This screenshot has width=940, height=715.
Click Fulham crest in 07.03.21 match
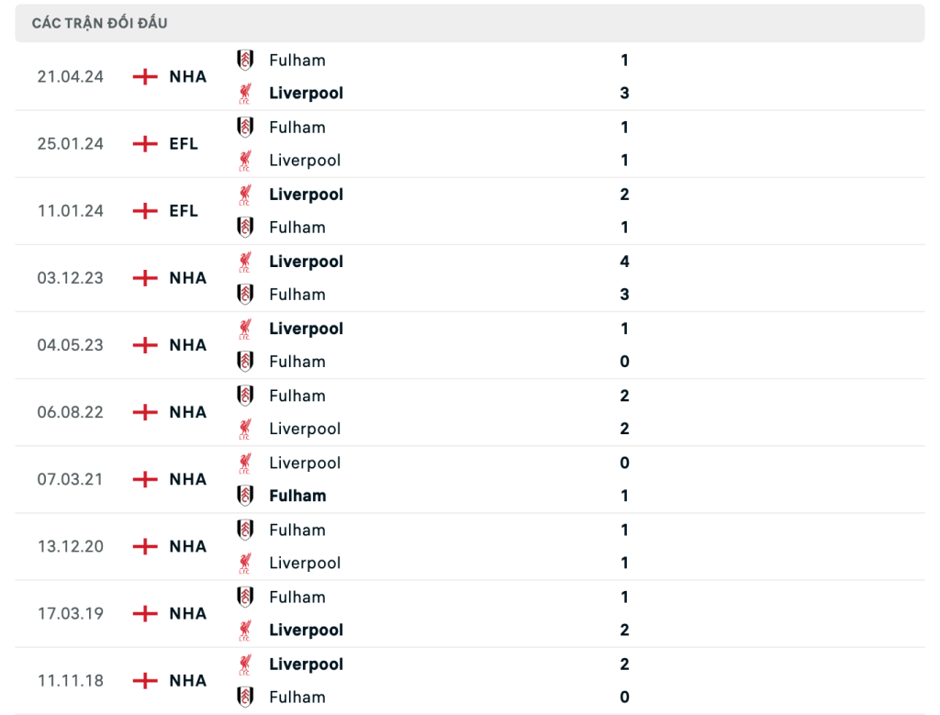tap(244, 496)
